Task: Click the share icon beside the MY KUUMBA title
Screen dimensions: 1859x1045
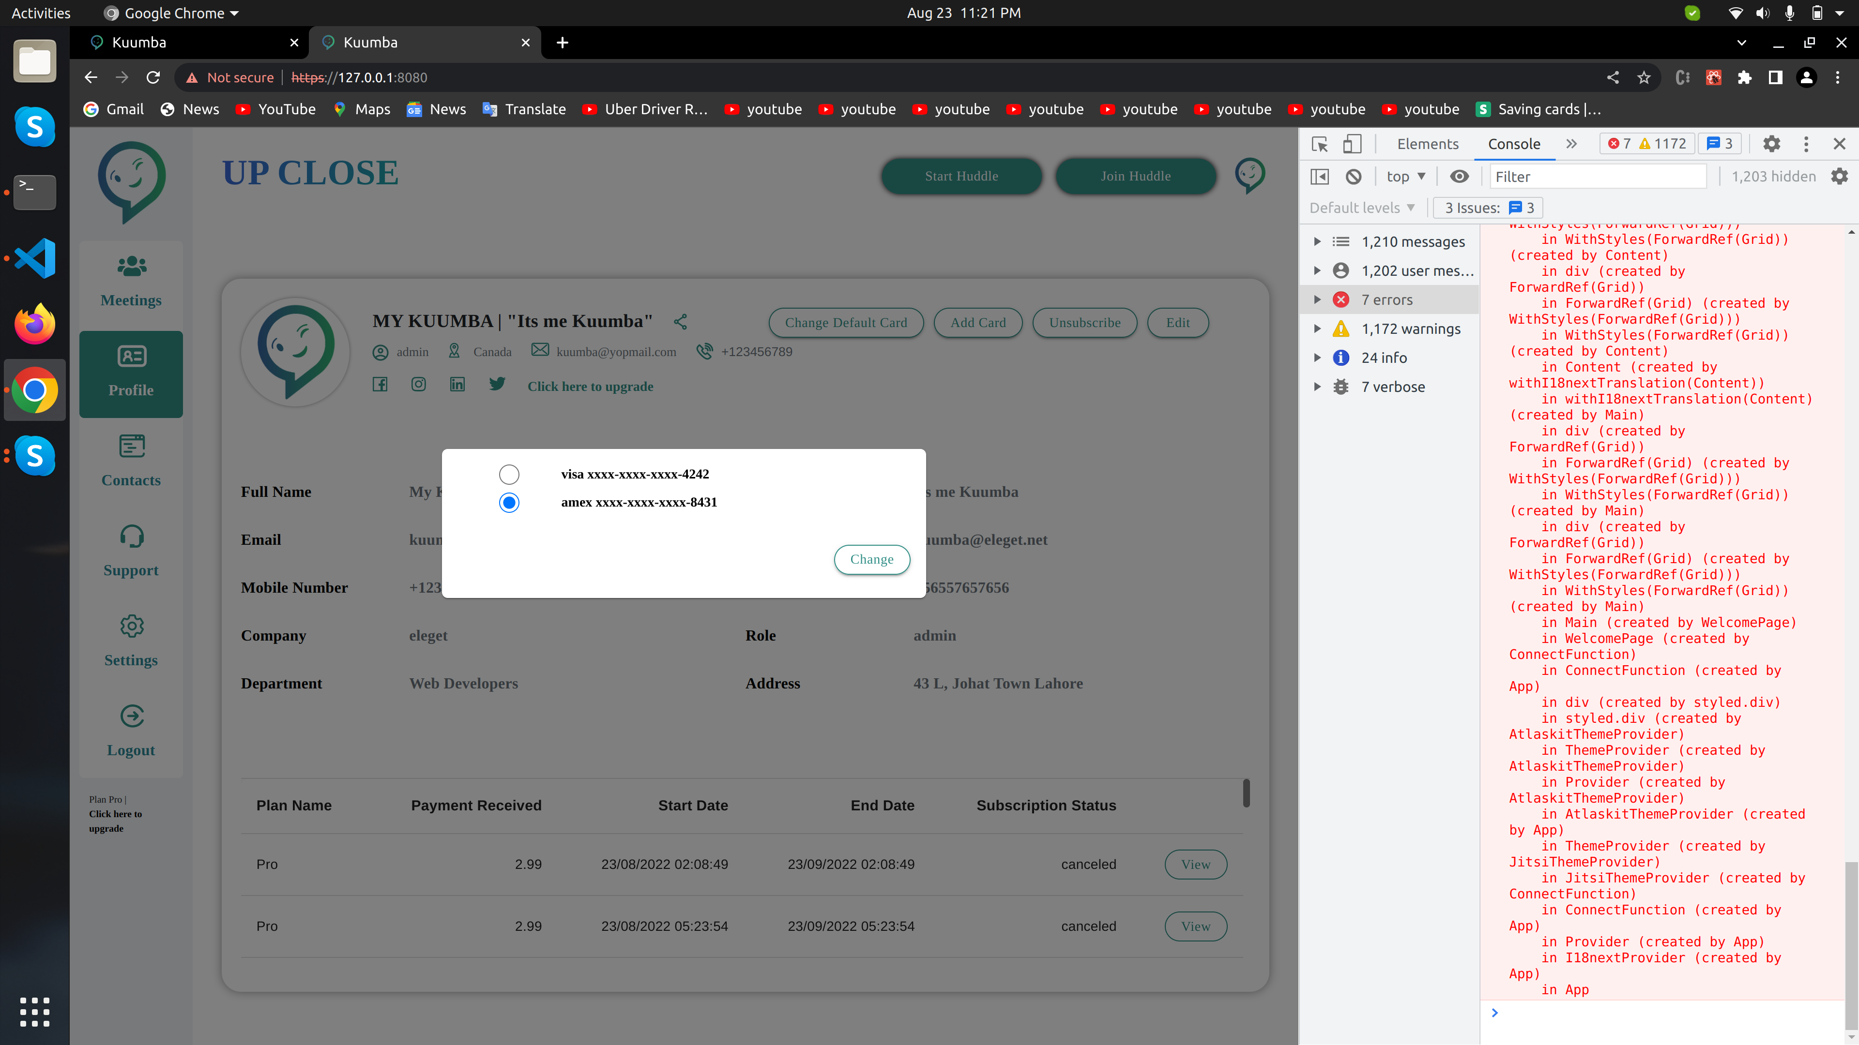Action: click(x=680, y=322)
